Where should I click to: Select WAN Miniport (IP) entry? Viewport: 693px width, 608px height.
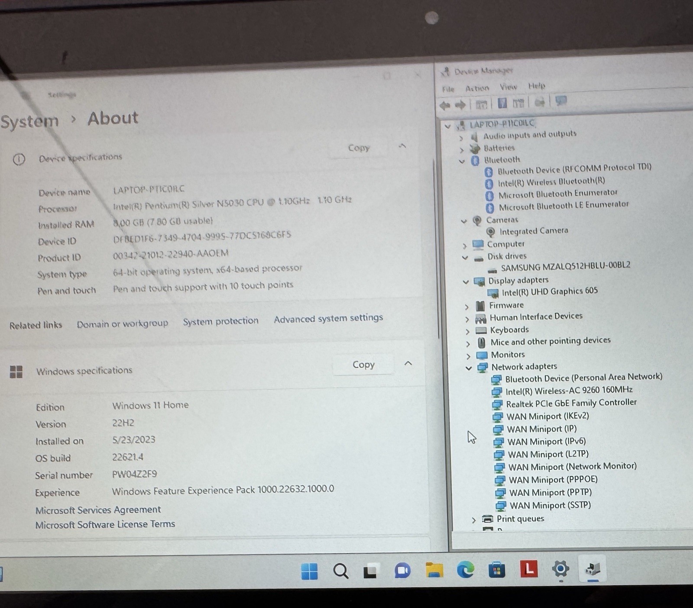click(x=542, y=429)
